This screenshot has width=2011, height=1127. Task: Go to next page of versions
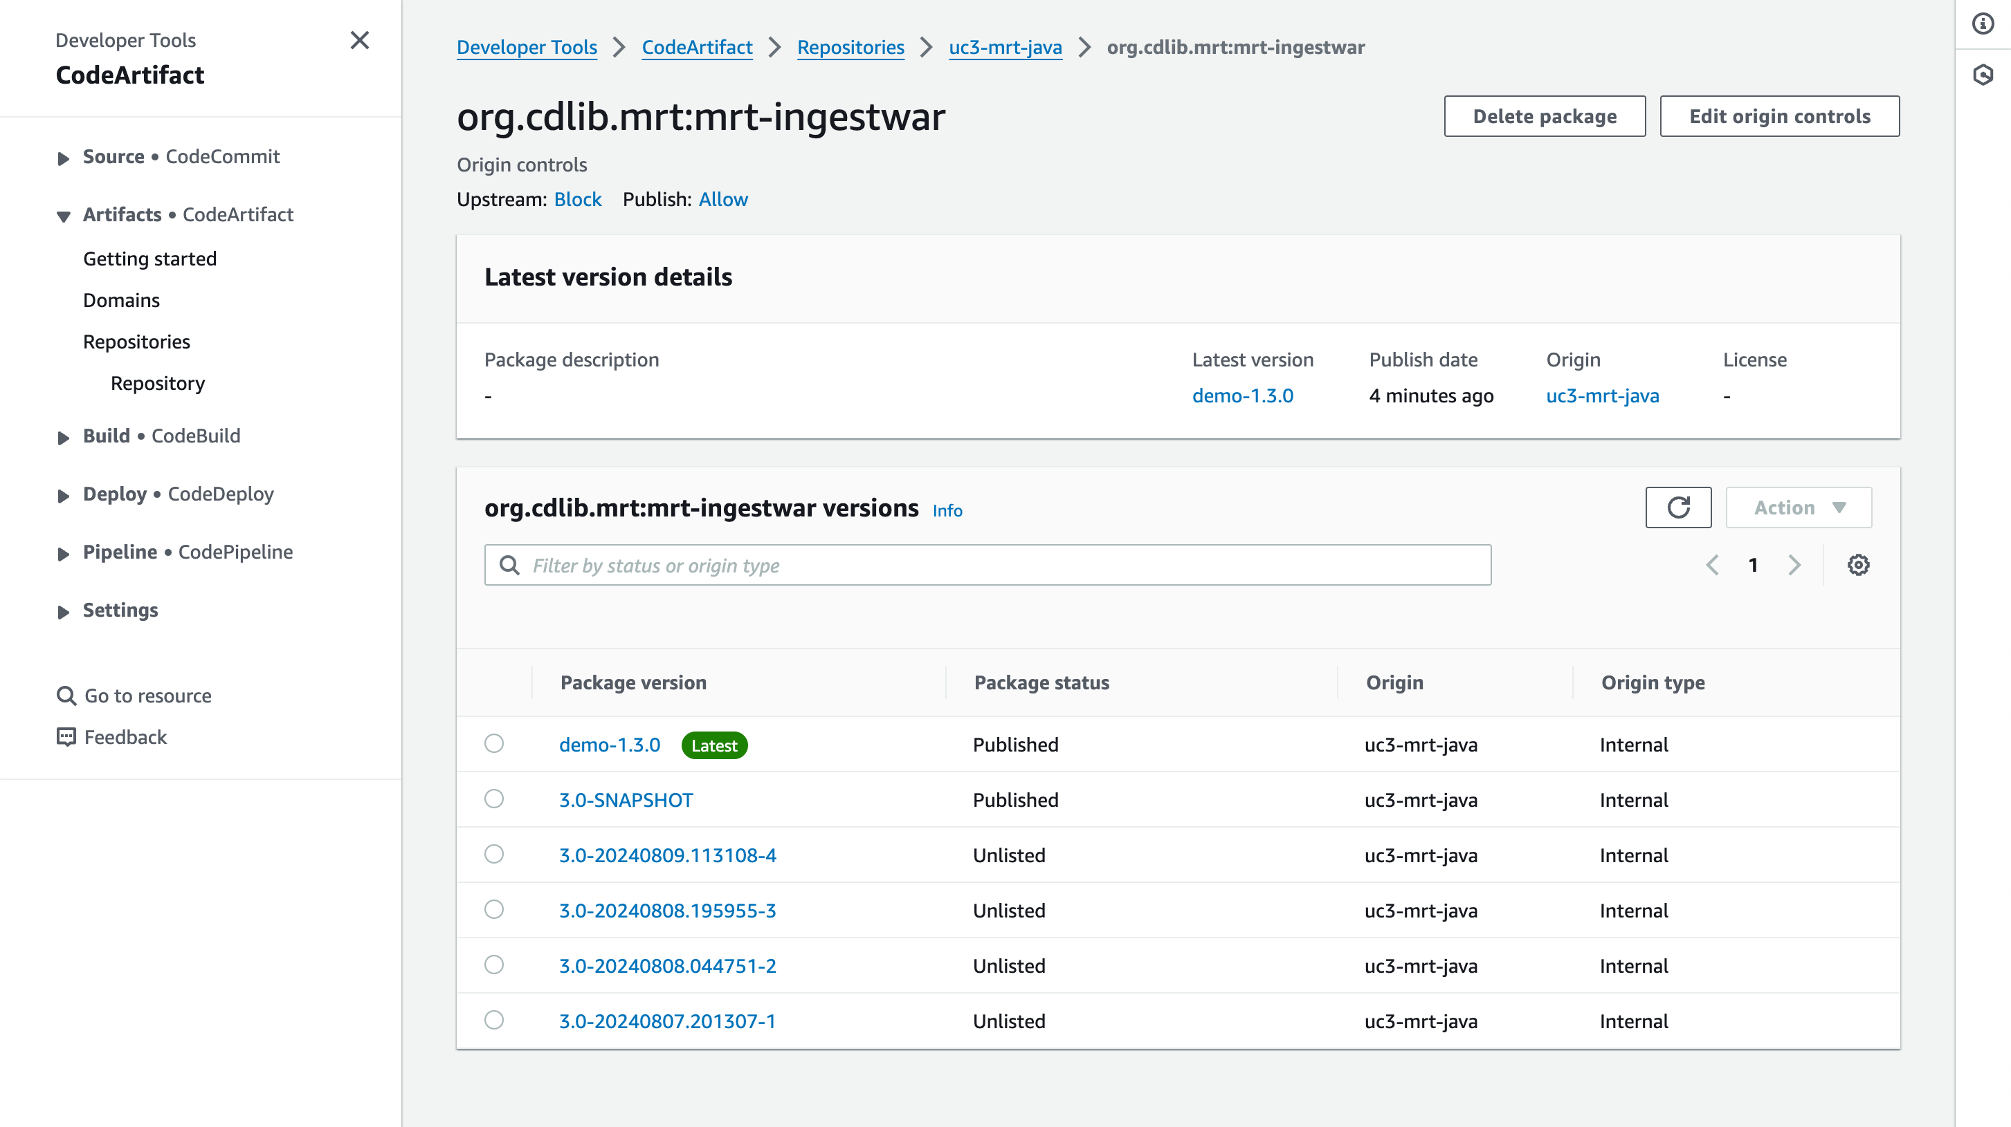point(1795,565)
